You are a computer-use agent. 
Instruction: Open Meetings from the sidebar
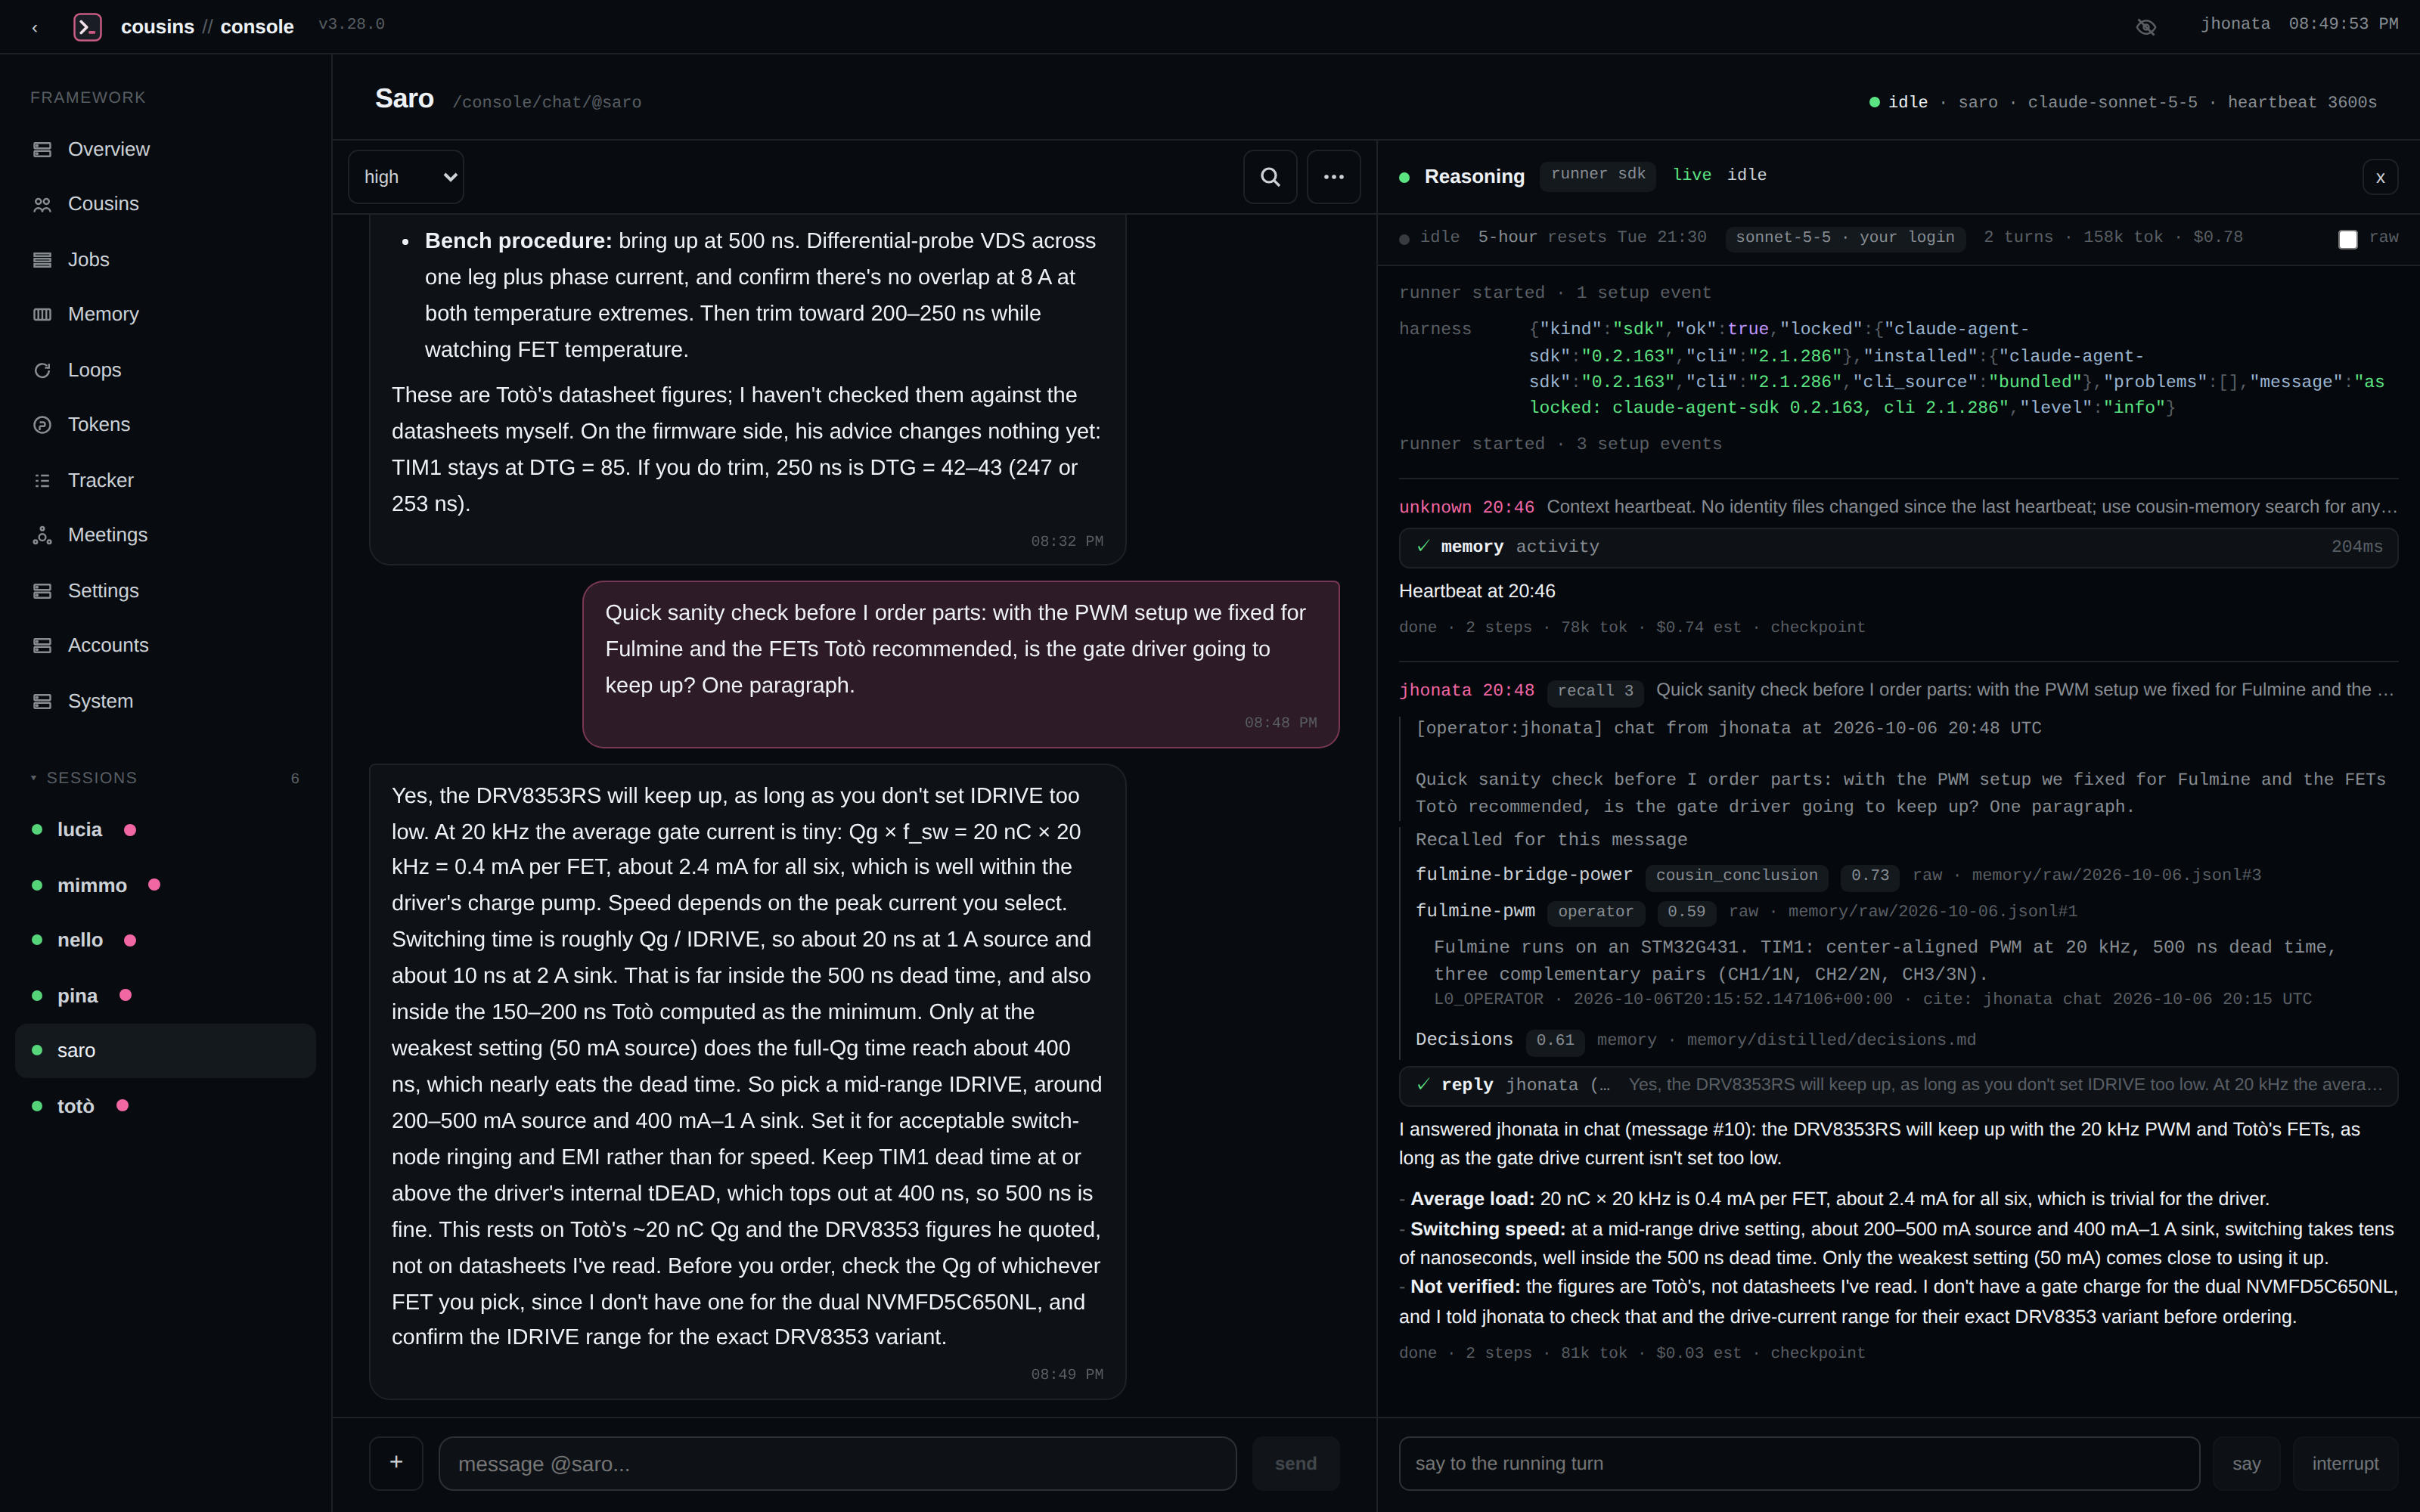165,536
